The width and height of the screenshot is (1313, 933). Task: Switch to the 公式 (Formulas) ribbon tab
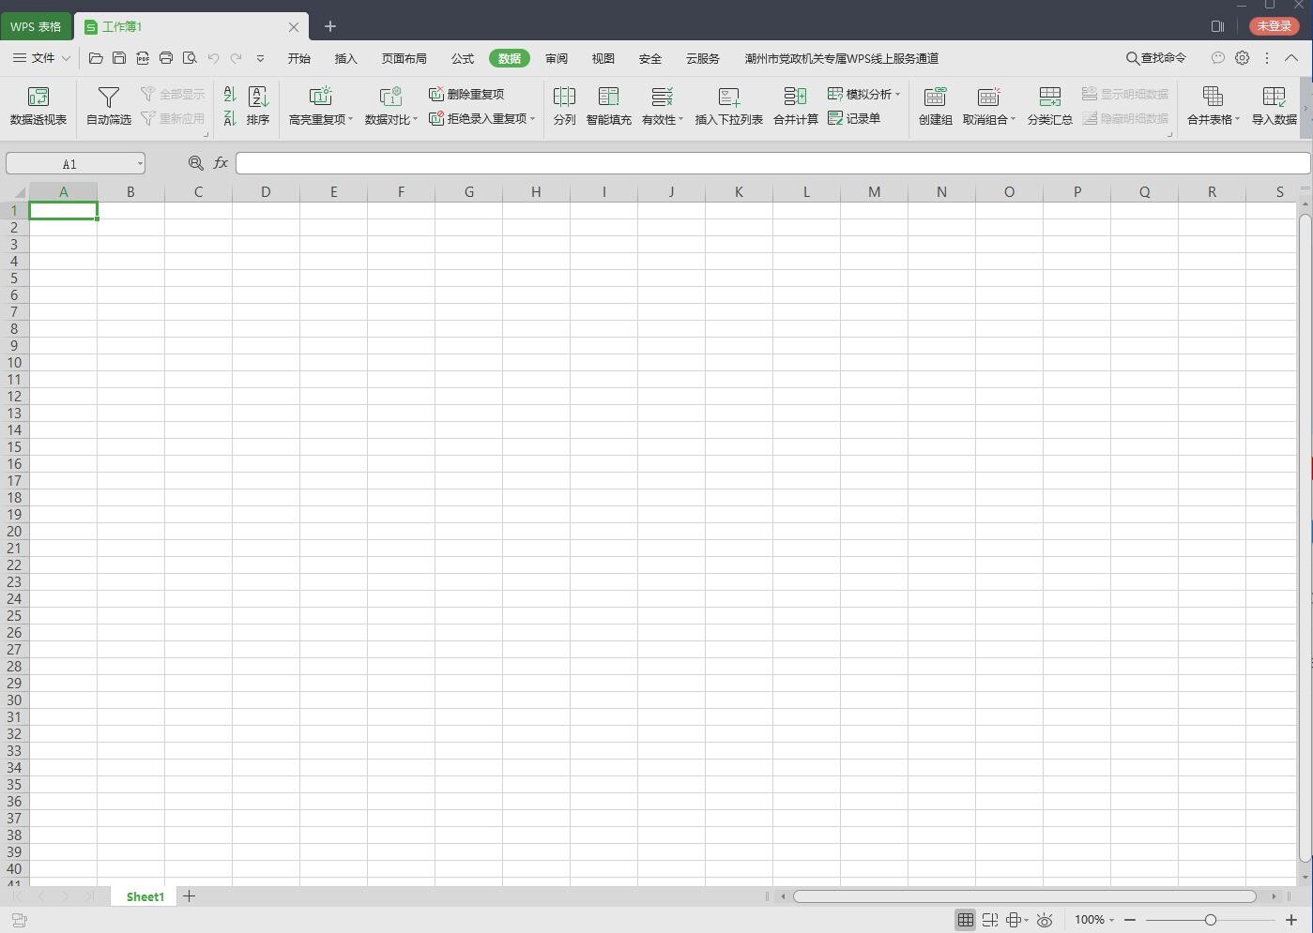click(462, 58)
